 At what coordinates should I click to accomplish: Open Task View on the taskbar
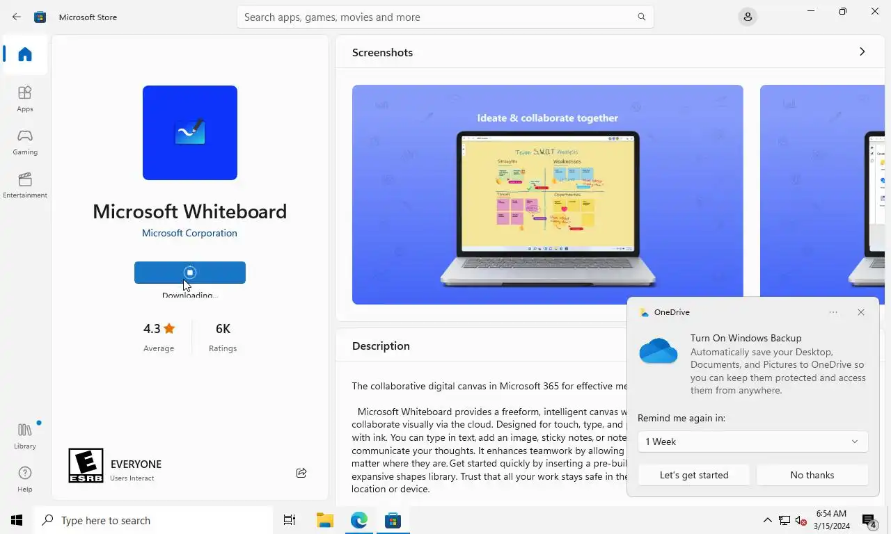click(290, 520)
